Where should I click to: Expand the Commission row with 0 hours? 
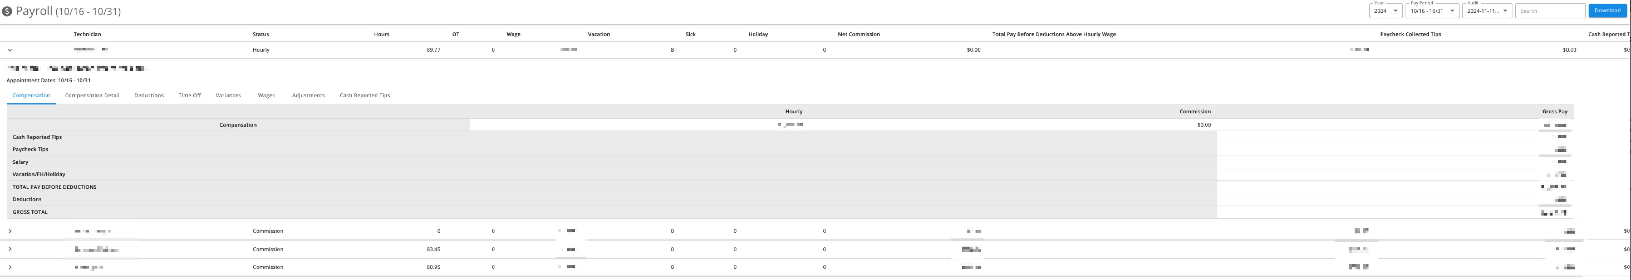pos(10,231)
